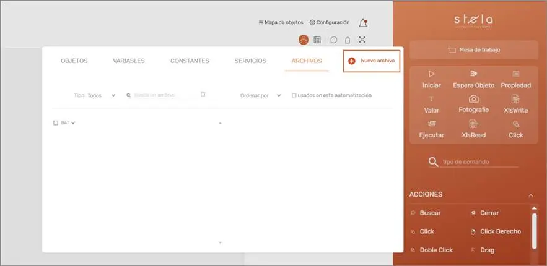547x266 pixels.
Task: Switch to the SERVICIOS tab
Action: tap(250, 61)
